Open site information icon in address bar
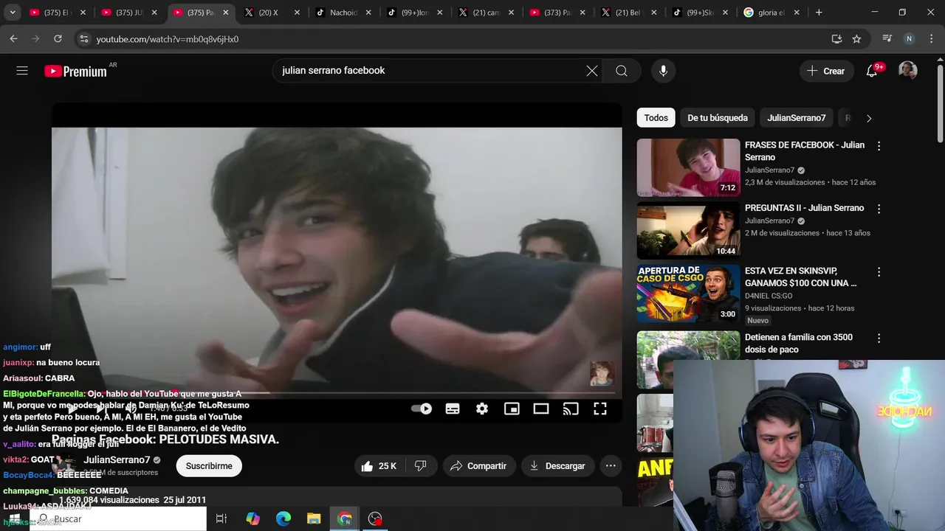The width and height of the screenshot is (945, 531). pos(83,39)
